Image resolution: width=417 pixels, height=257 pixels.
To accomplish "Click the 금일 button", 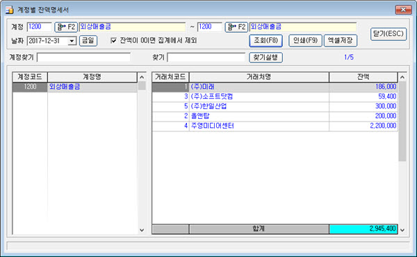I will tap(88, 41).
